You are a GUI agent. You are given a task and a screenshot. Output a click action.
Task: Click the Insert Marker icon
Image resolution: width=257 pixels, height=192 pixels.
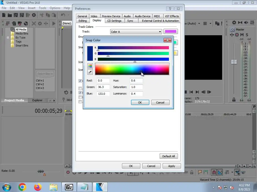click(x=200, y=172)
